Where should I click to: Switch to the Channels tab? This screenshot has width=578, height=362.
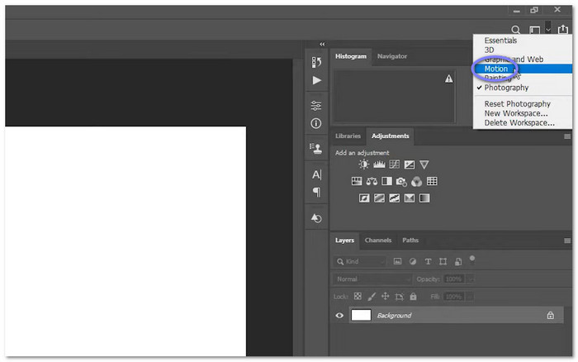click(x=378, y=241)
